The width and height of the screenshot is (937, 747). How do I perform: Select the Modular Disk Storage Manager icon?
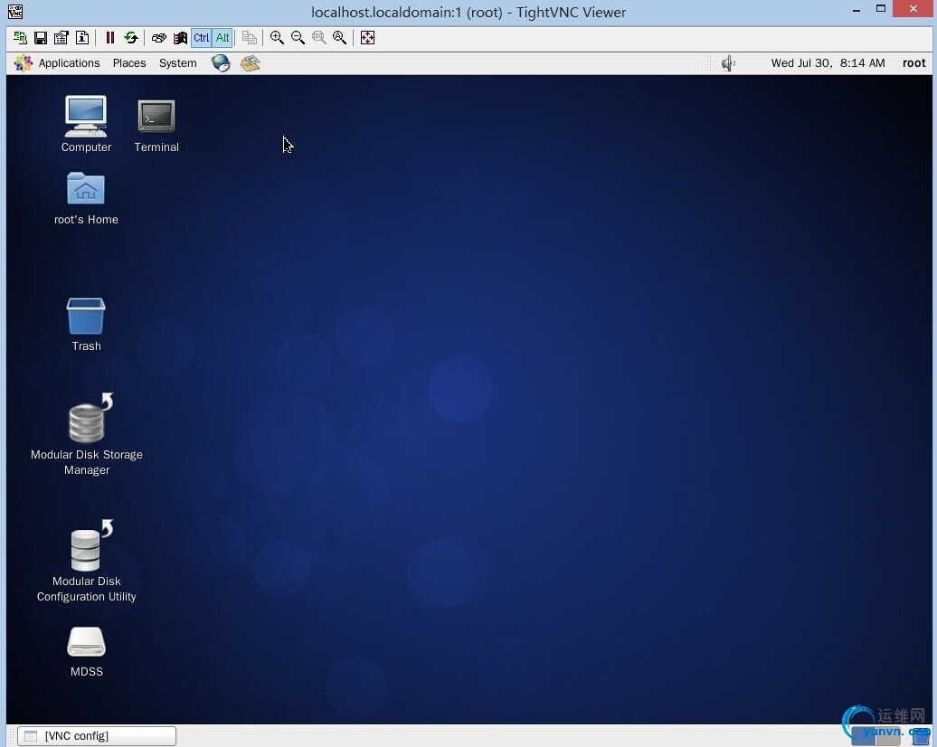click(x=87, y=434)
